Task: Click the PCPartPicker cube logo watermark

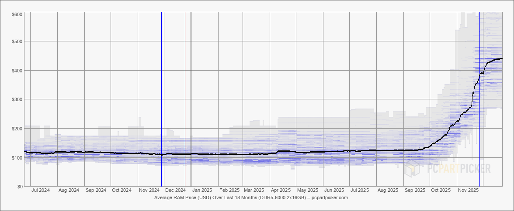Action: click(x=412, y=168)
